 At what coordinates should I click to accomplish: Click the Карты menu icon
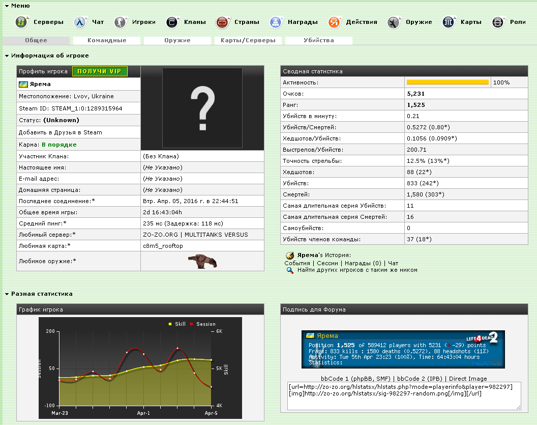(449, 22)
